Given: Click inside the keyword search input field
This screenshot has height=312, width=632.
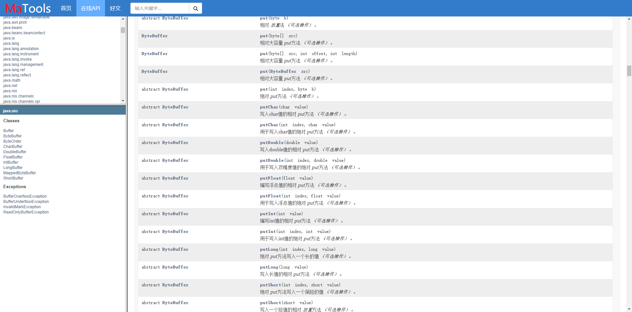Looking at the screenshot, I should 158,8.
